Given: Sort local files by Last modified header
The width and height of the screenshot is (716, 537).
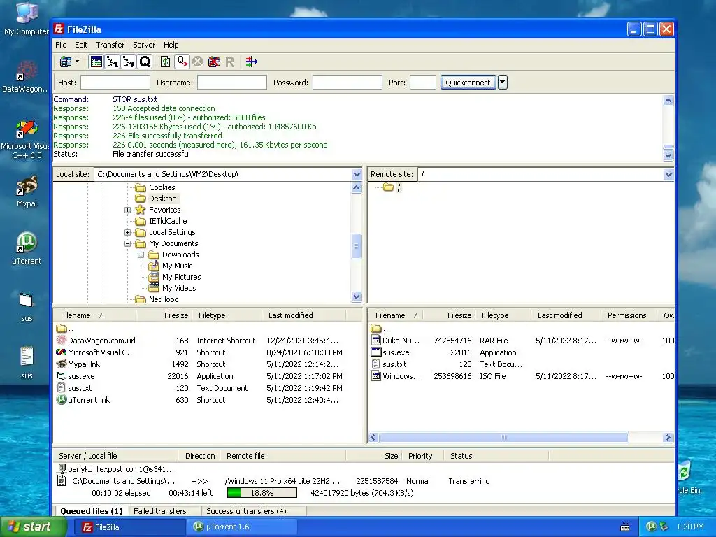Looking at the screenshot, I should tap(304, 315).
